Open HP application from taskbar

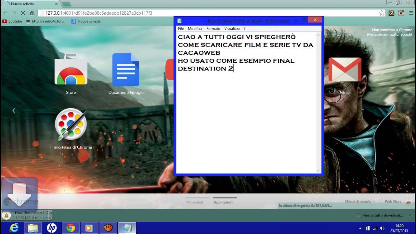52,228
